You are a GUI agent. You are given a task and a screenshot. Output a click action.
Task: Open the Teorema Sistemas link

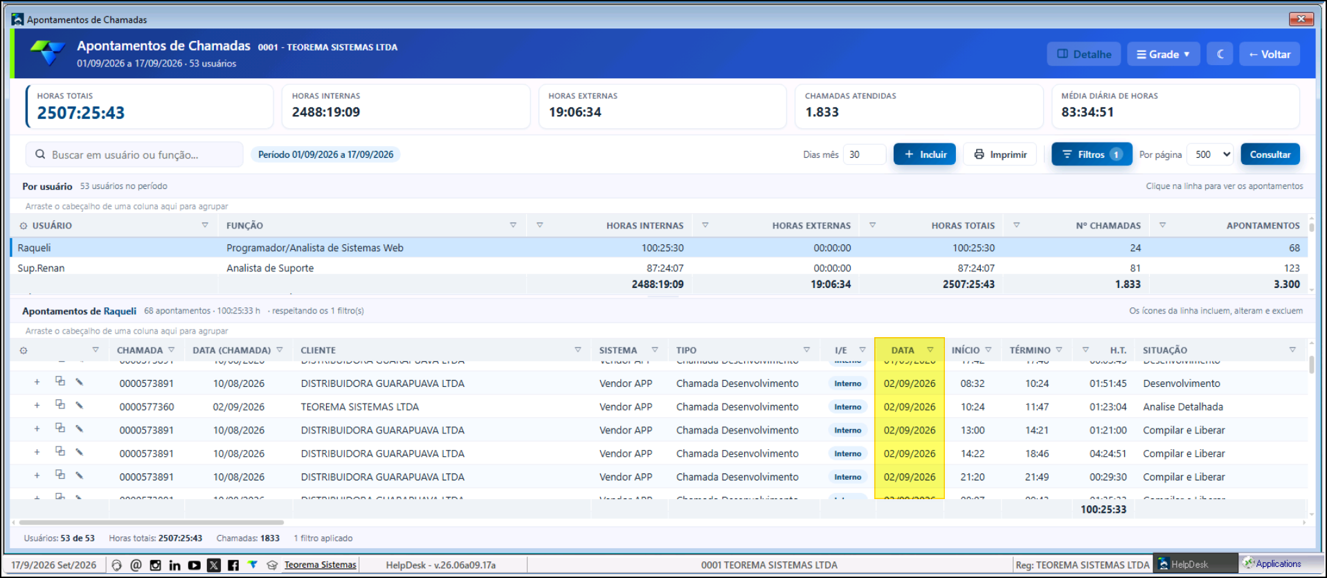click(x=320, y=565)
